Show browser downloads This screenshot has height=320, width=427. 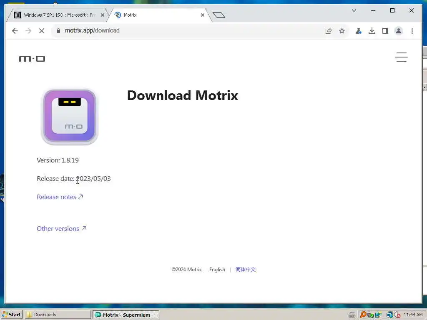pyautogui.click(x=372, y=31)
